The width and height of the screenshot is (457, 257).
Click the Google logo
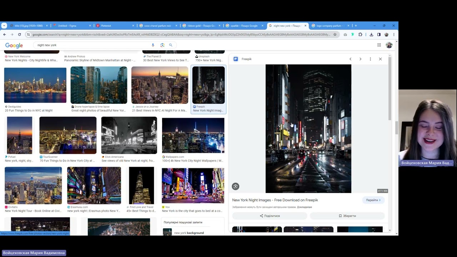tap(14, 45)
